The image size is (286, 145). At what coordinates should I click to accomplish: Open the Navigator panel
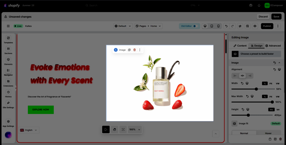click(x=8, y=72)
